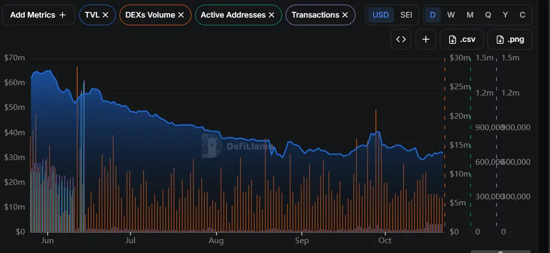
Task: Download chart image as .png
Action: tap(510, 39)
